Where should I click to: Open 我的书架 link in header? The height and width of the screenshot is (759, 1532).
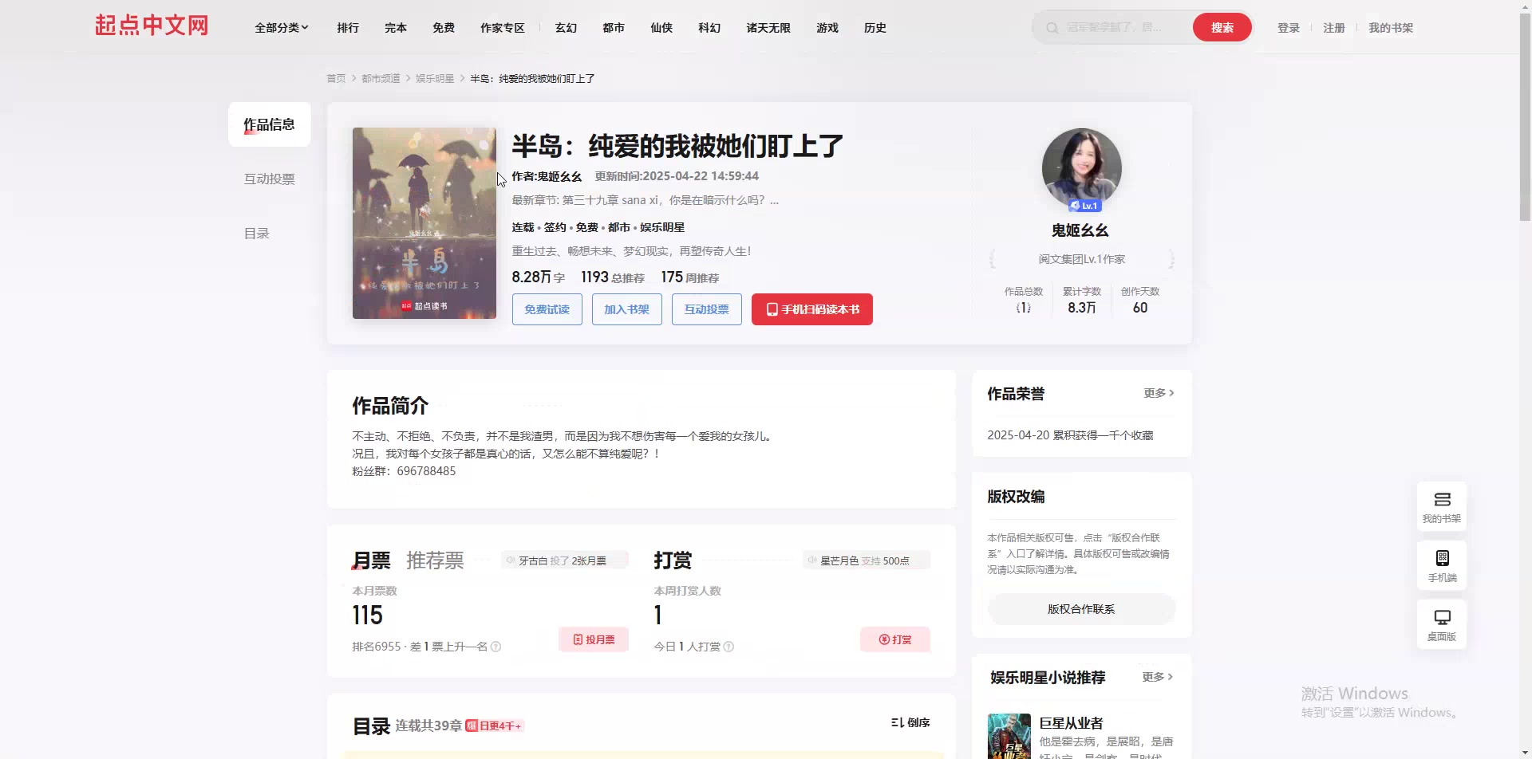(x=1391, y=28)
